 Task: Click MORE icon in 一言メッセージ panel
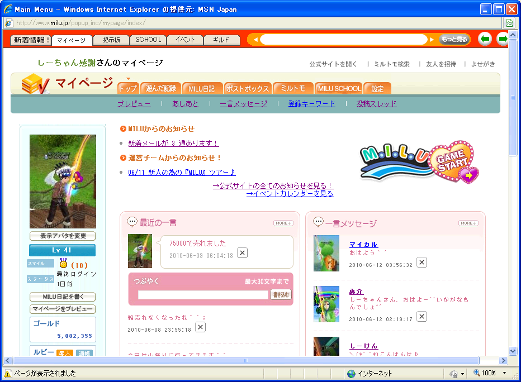pos(468,223)
